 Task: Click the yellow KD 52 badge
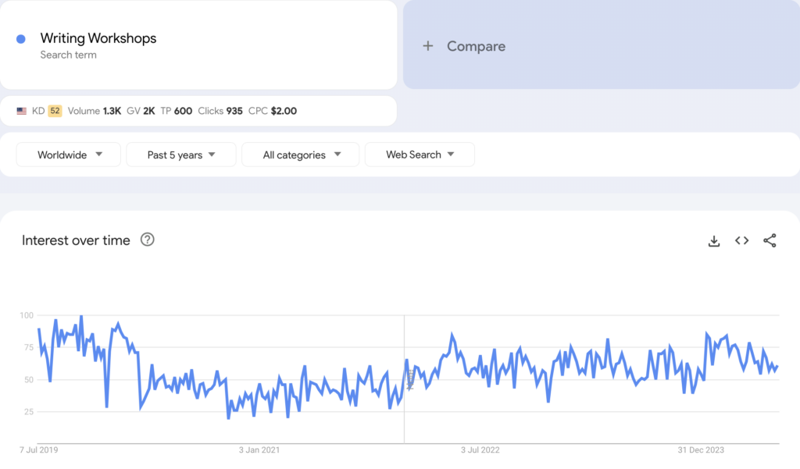click(55, 111)
